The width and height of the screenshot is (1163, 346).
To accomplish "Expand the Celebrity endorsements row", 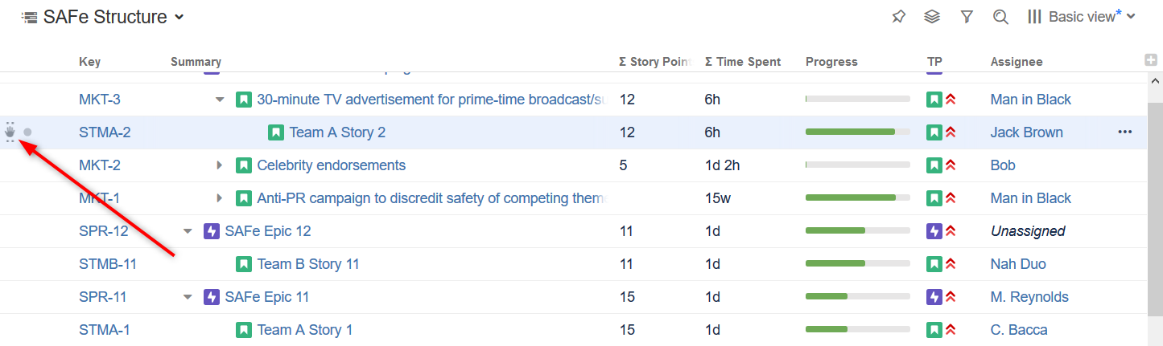I will coord(220,165).
